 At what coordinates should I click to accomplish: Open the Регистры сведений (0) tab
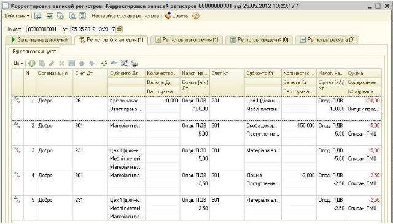point(259,40)
